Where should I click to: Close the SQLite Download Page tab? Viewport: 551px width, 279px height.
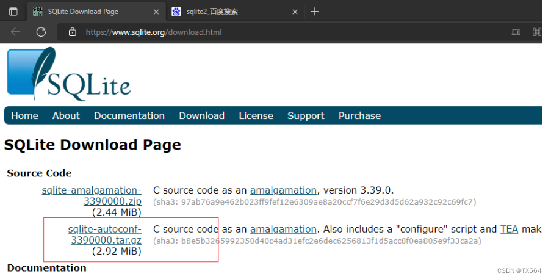tap(156, 12)
